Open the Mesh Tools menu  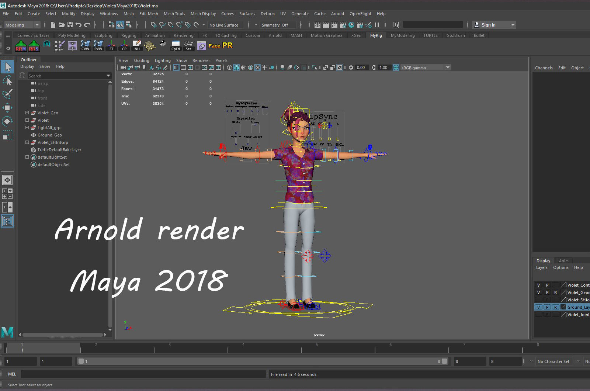pos(174,14)
